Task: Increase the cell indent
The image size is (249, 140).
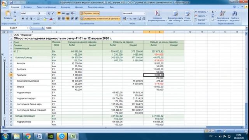Action: [x=77, y=19]
